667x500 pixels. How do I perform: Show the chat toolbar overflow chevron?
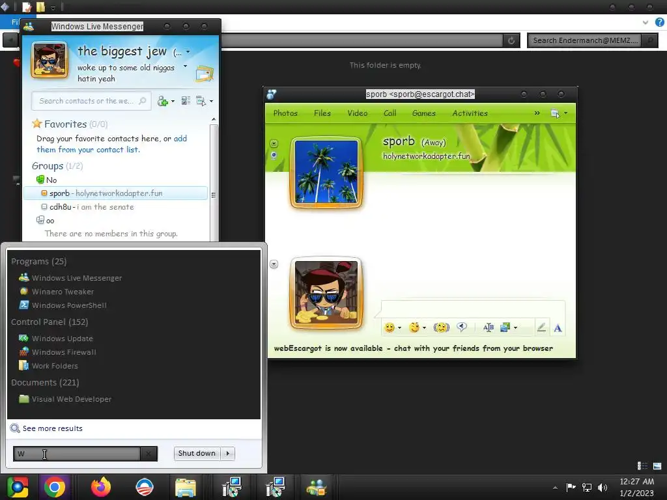(x=537, y=113)
